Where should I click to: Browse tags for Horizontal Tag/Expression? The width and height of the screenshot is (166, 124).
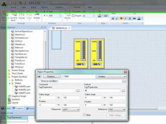pyautogui.click(x=78, y=91)
